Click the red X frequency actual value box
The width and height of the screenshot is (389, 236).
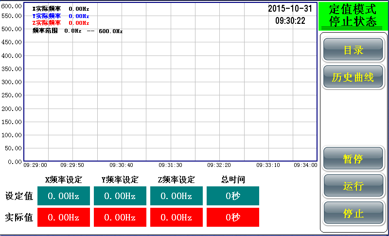64,218
